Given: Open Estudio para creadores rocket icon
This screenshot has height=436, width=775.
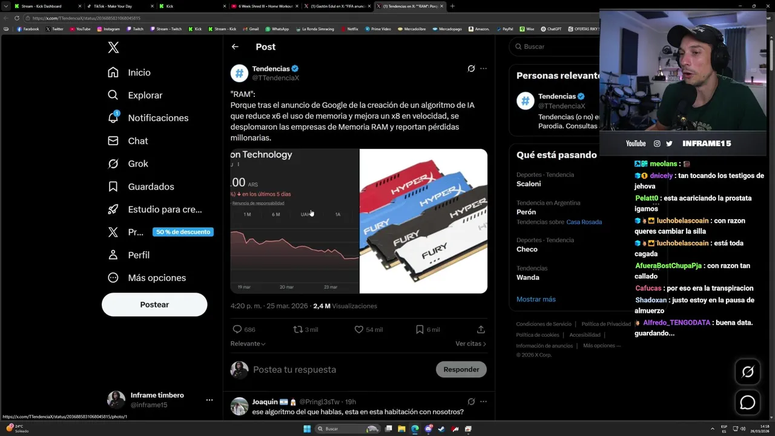Looking at the screenshot, I should click(113, 210).
